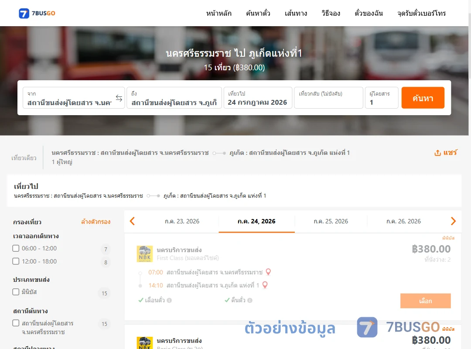Screen dimensions: 471x349
Task: Open จุดรับตั๋วเบอร์โทร in the top navigation
Action: click(421, 13)
